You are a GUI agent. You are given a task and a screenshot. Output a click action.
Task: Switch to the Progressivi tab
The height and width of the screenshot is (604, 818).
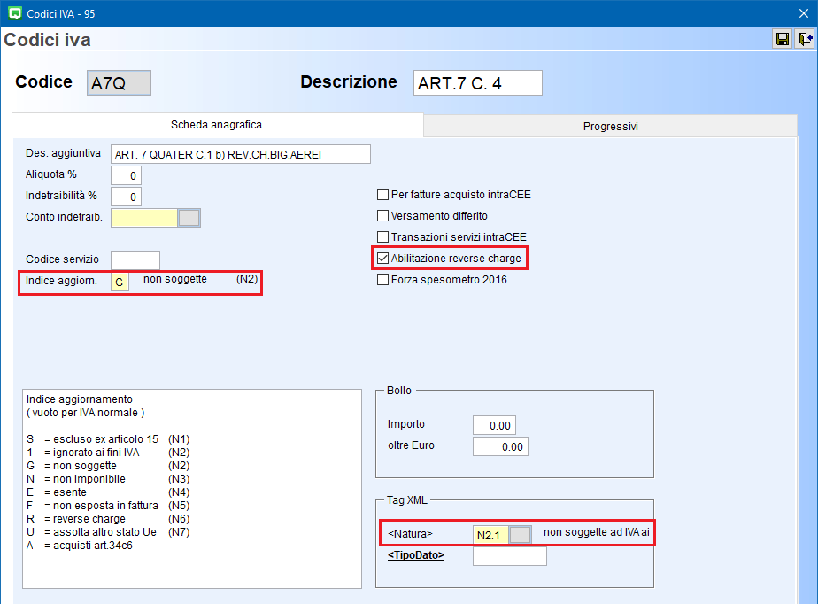610,127
